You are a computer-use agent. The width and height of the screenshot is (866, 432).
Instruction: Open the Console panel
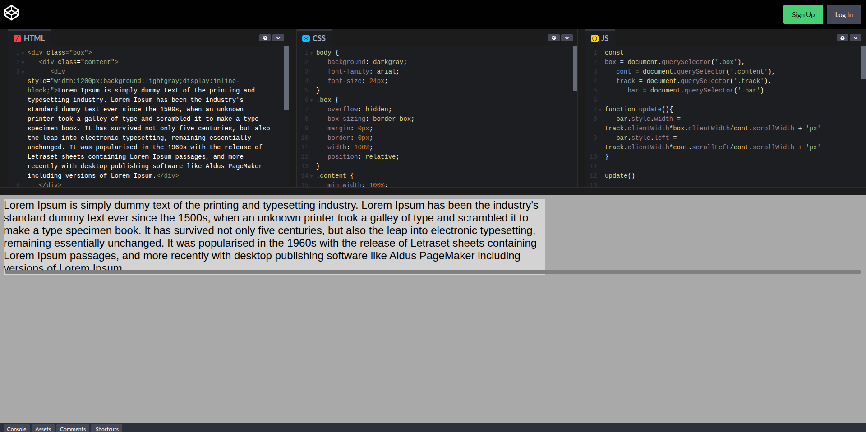click(17, 429)
